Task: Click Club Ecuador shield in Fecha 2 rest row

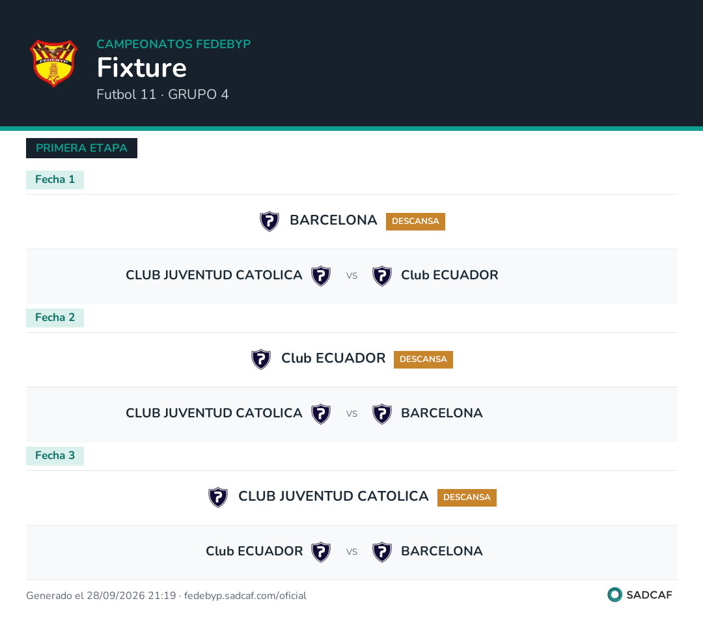Action: pyautogui.click(x=261, y=359)
